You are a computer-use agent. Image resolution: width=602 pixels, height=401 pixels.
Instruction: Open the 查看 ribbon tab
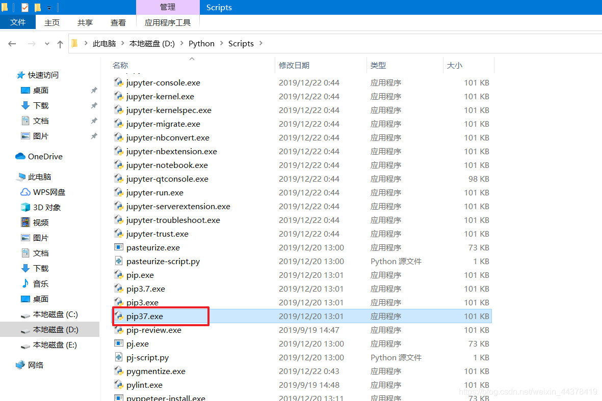pos(118,22)
